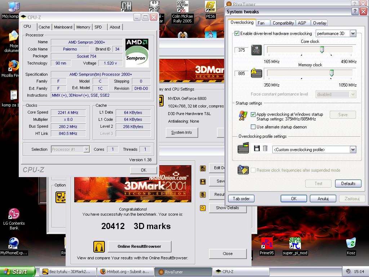Click the Windows Start button

pyautogui.click(x=18, y=272)
